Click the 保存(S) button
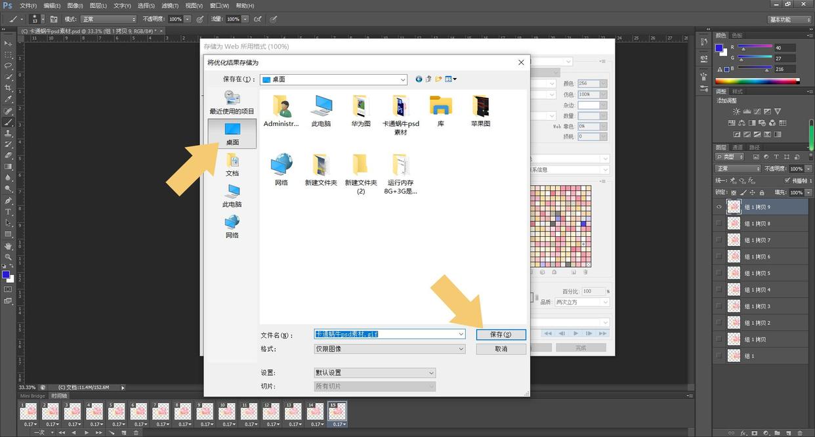Image resolution: width=815 pixels, height=437 pixels. tap(501, 335)
